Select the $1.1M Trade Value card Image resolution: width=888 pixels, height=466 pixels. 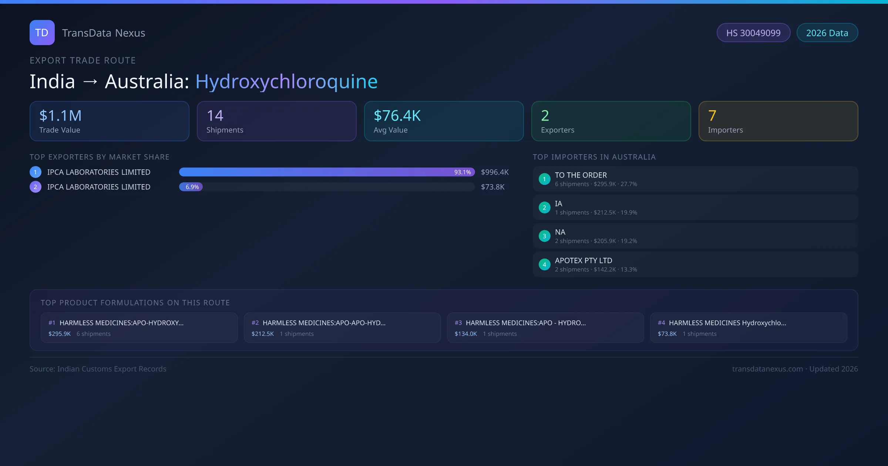coord(109,121)
